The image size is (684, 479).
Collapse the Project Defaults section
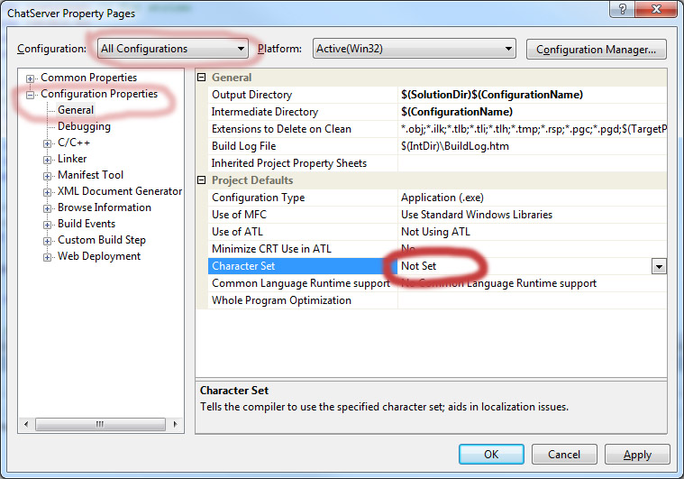pos(202,180)
